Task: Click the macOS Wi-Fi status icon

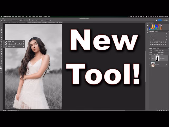Action: pos(151,17)
